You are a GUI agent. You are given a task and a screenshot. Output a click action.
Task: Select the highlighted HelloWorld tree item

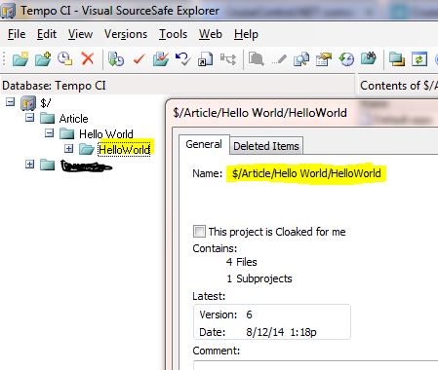pyautogui.click(x=124, y=149)
